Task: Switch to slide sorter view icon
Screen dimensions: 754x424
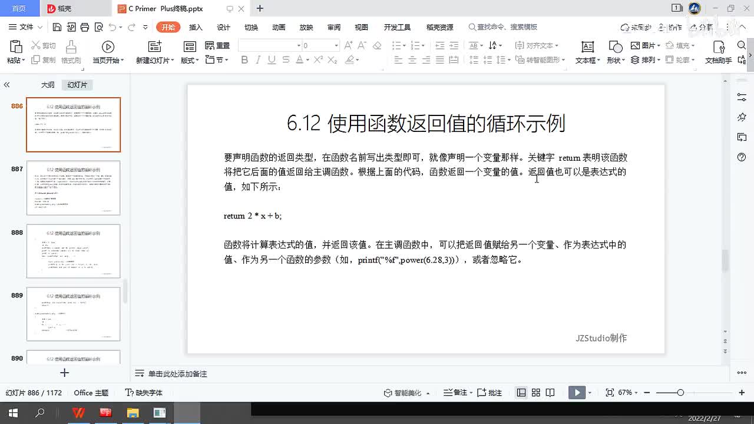Action: [x=536, y=393]
